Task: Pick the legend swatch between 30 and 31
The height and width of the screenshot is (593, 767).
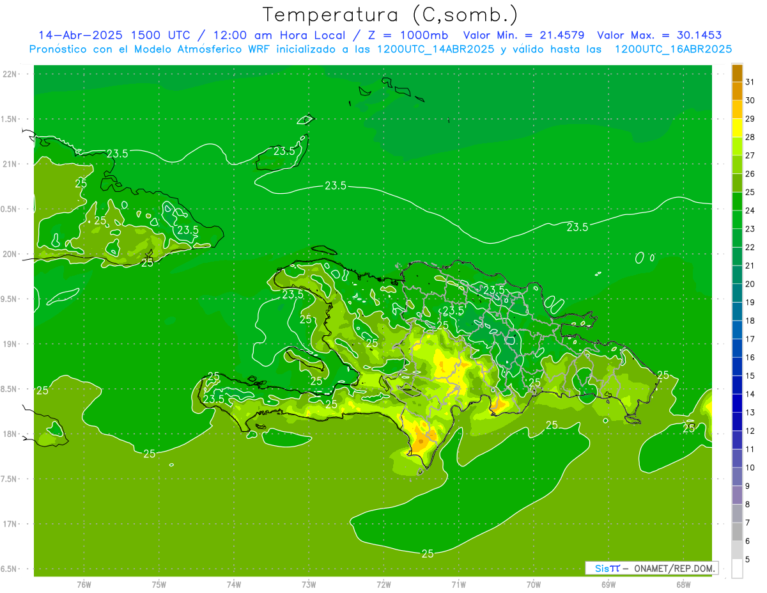Action: pyautogui.click(x=737, y=91)
